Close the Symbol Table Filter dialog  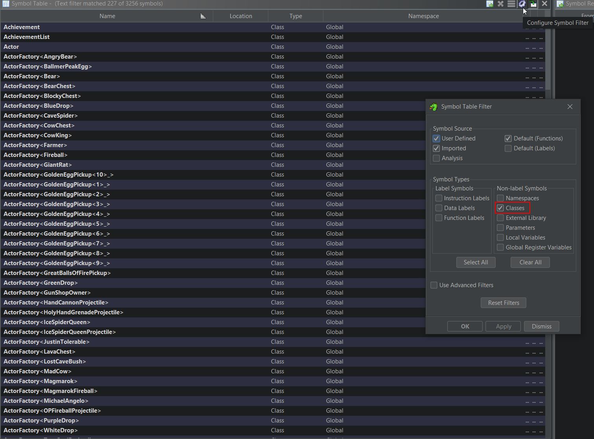(570, 107)
